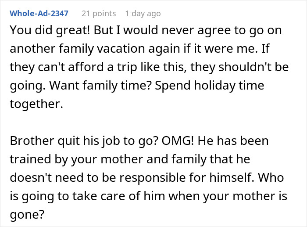Open the Whole-Ad-2347 user profile
The width and height of the screenshot is (307, 227).
(x=39, y=14)
